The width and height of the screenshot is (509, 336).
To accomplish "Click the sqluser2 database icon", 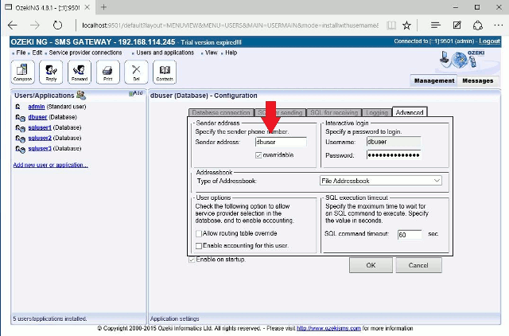I will click(x=21, y=139).
